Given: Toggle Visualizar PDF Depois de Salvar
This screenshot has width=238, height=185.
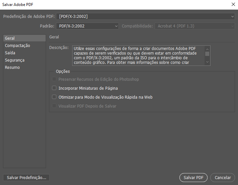Looking at the screenshot, I should pyautogui.click(x=55, y=106).
